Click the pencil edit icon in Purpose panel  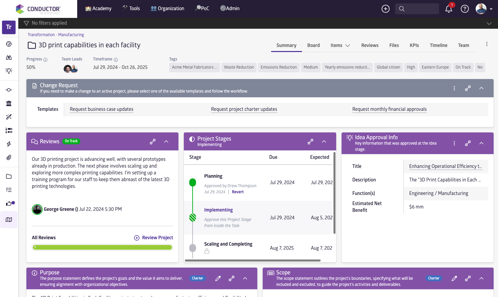pos(218,278)
